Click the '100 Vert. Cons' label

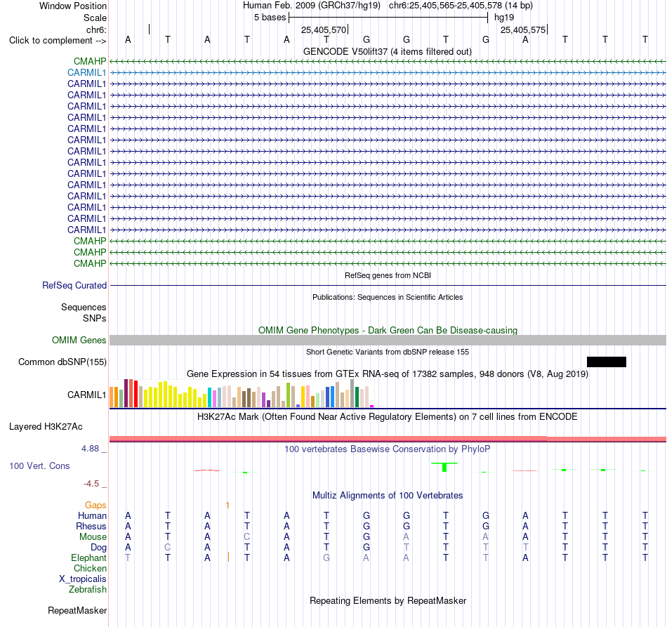pos(39,466)
